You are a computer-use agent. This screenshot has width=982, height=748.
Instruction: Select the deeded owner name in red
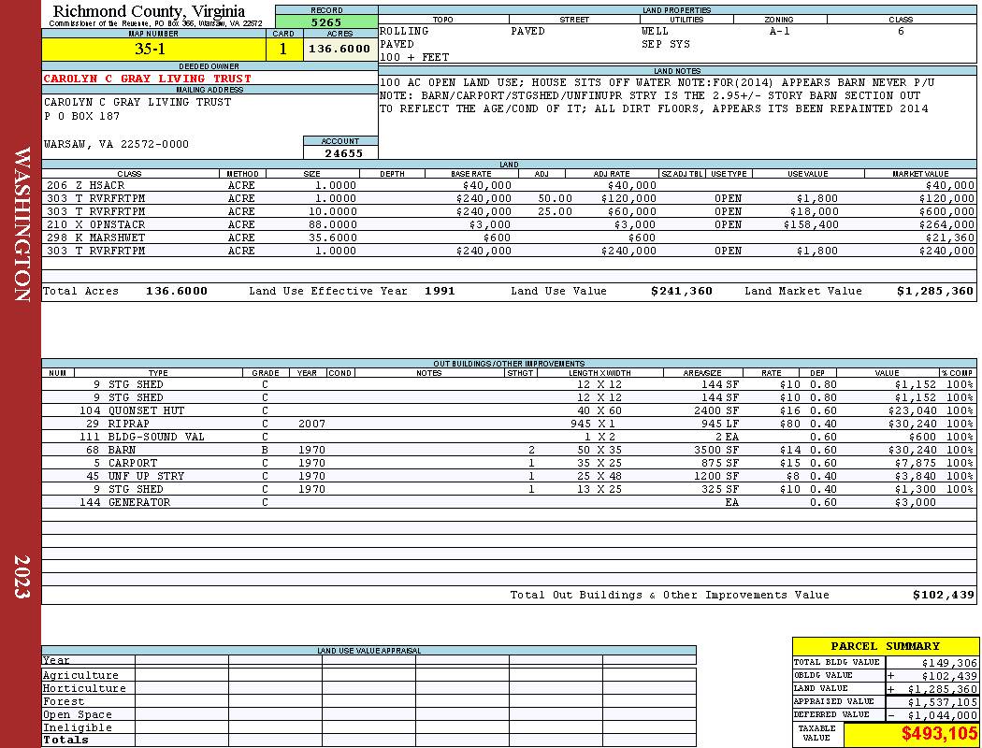click(x=147, y=79)
